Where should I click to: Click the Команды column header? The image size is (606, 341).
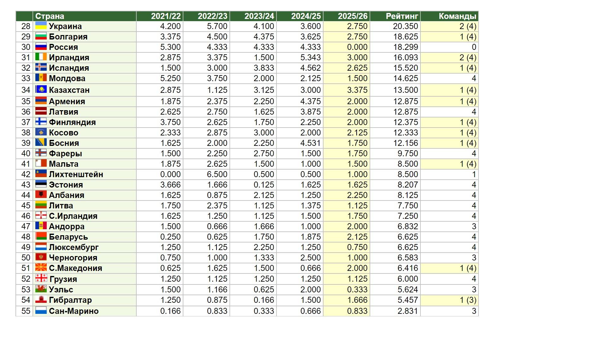point(457,16)
